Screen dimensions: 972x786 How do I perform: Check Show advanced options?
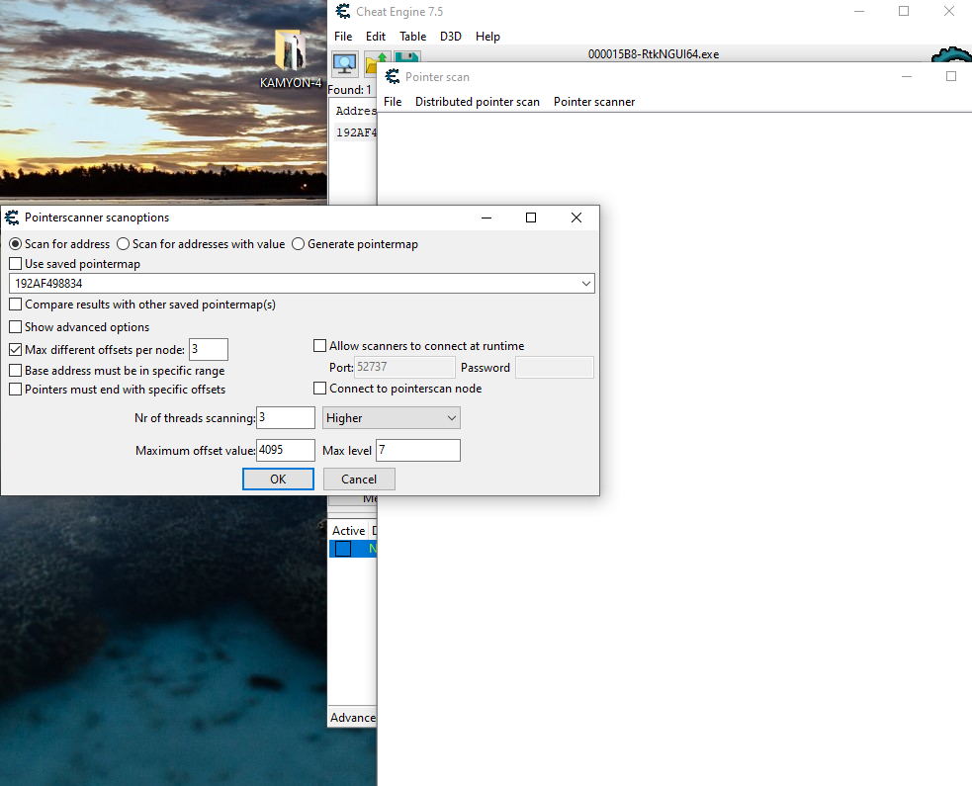pos(16,326)
